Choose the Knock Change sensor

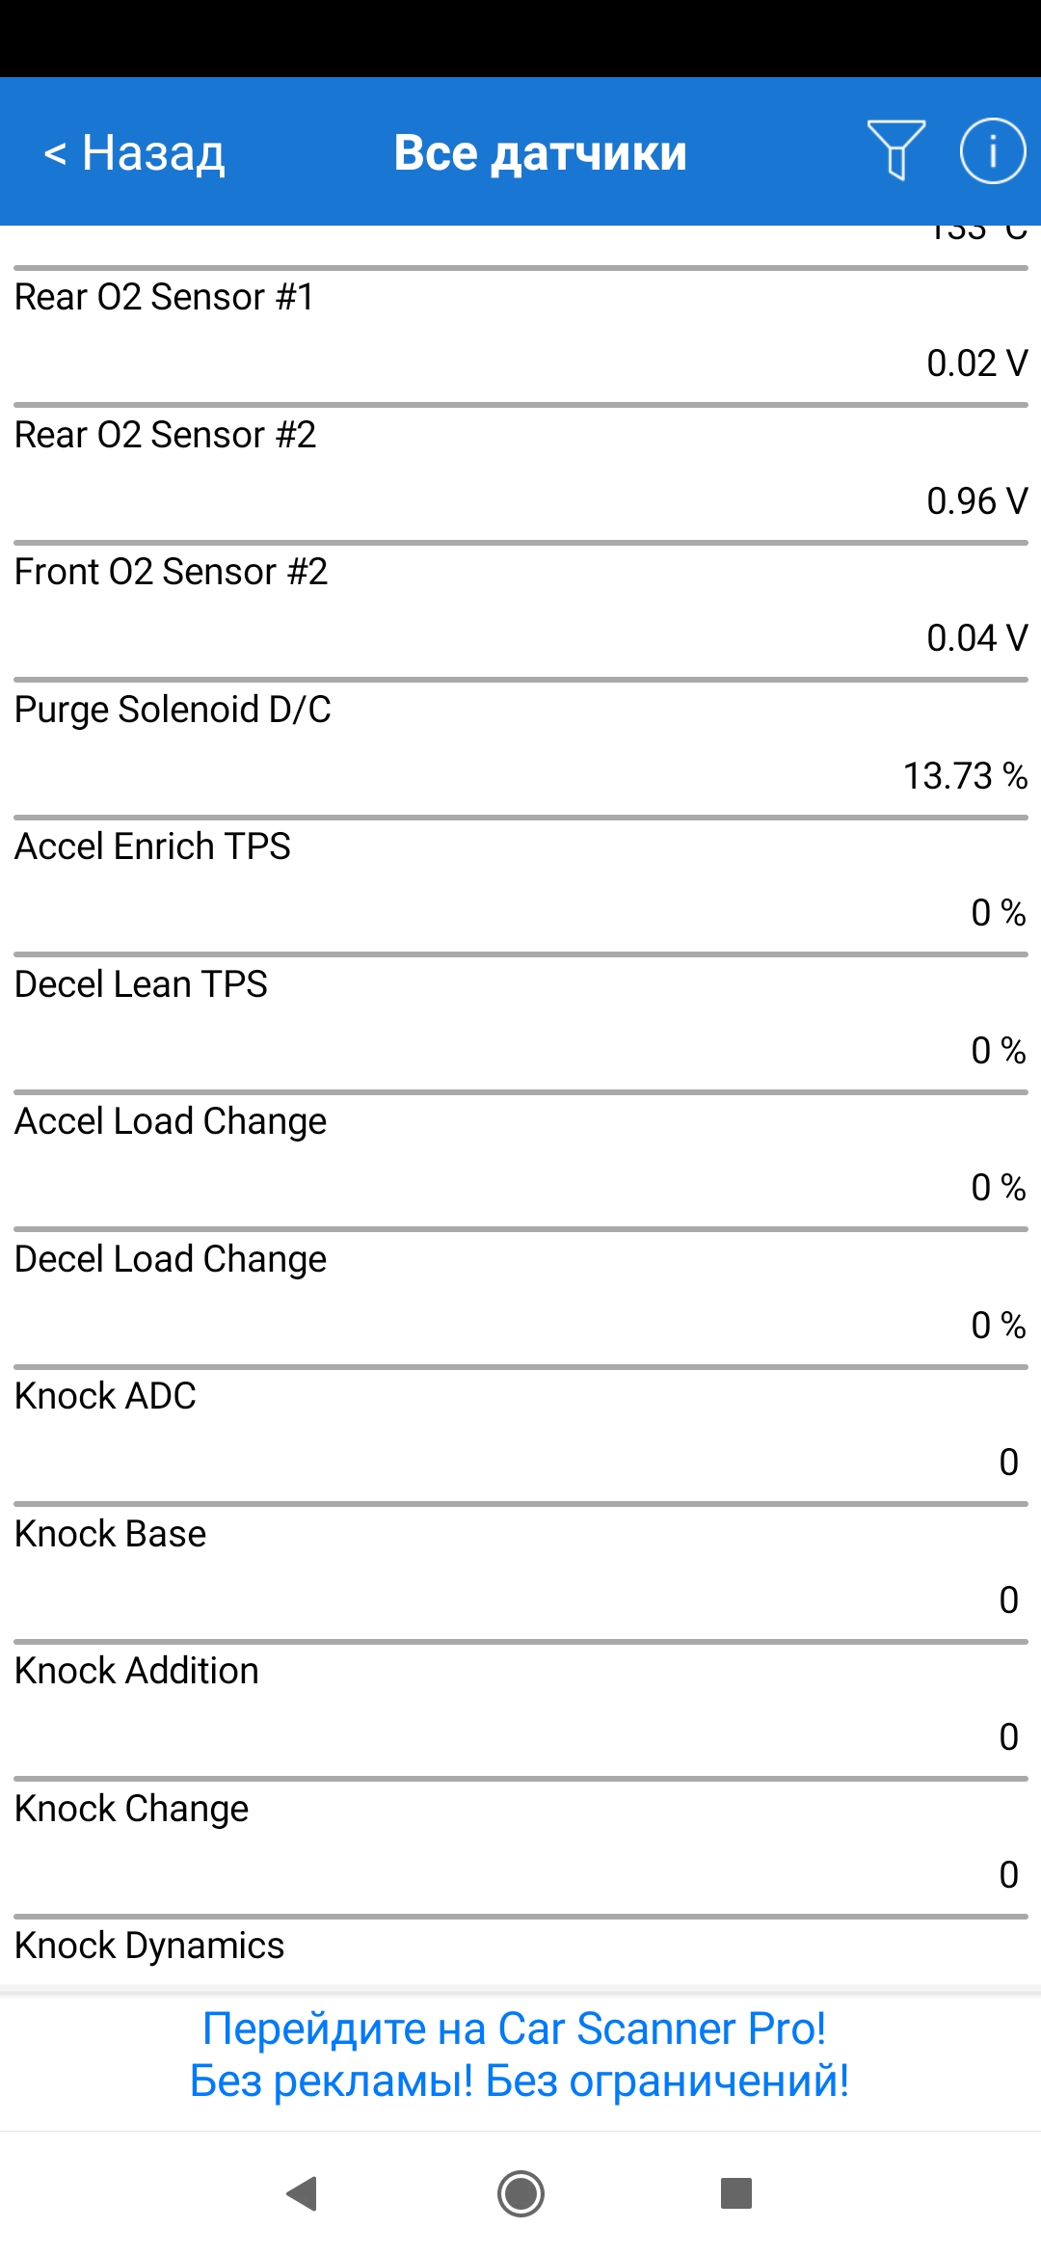point(520,1842)
